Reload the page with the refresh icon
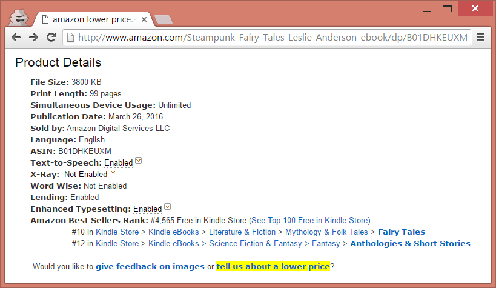 pyautogui.click(x=51, y=38)
